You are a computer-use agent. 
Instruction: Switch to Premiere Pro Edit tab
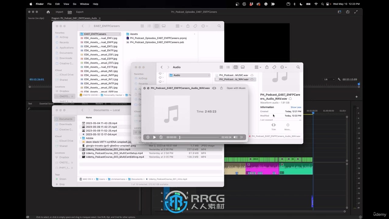click(70, 12)
